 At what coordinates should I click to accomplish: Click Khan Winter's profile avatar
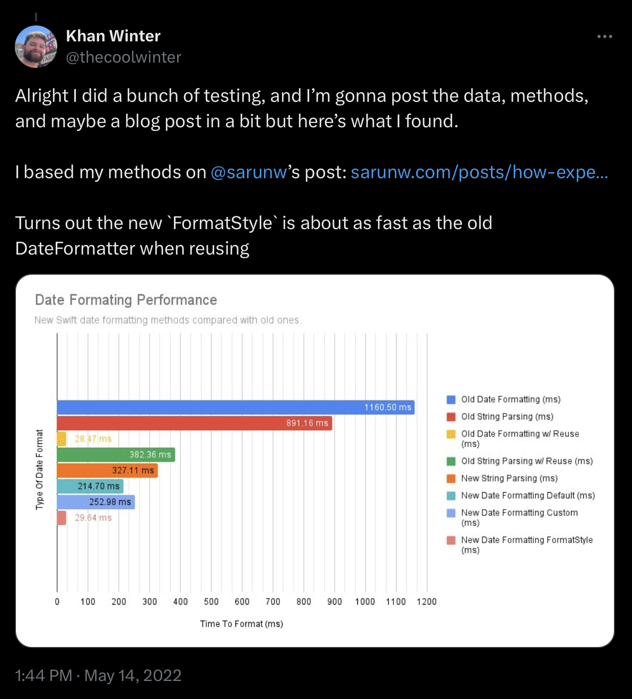pos(36,47)
